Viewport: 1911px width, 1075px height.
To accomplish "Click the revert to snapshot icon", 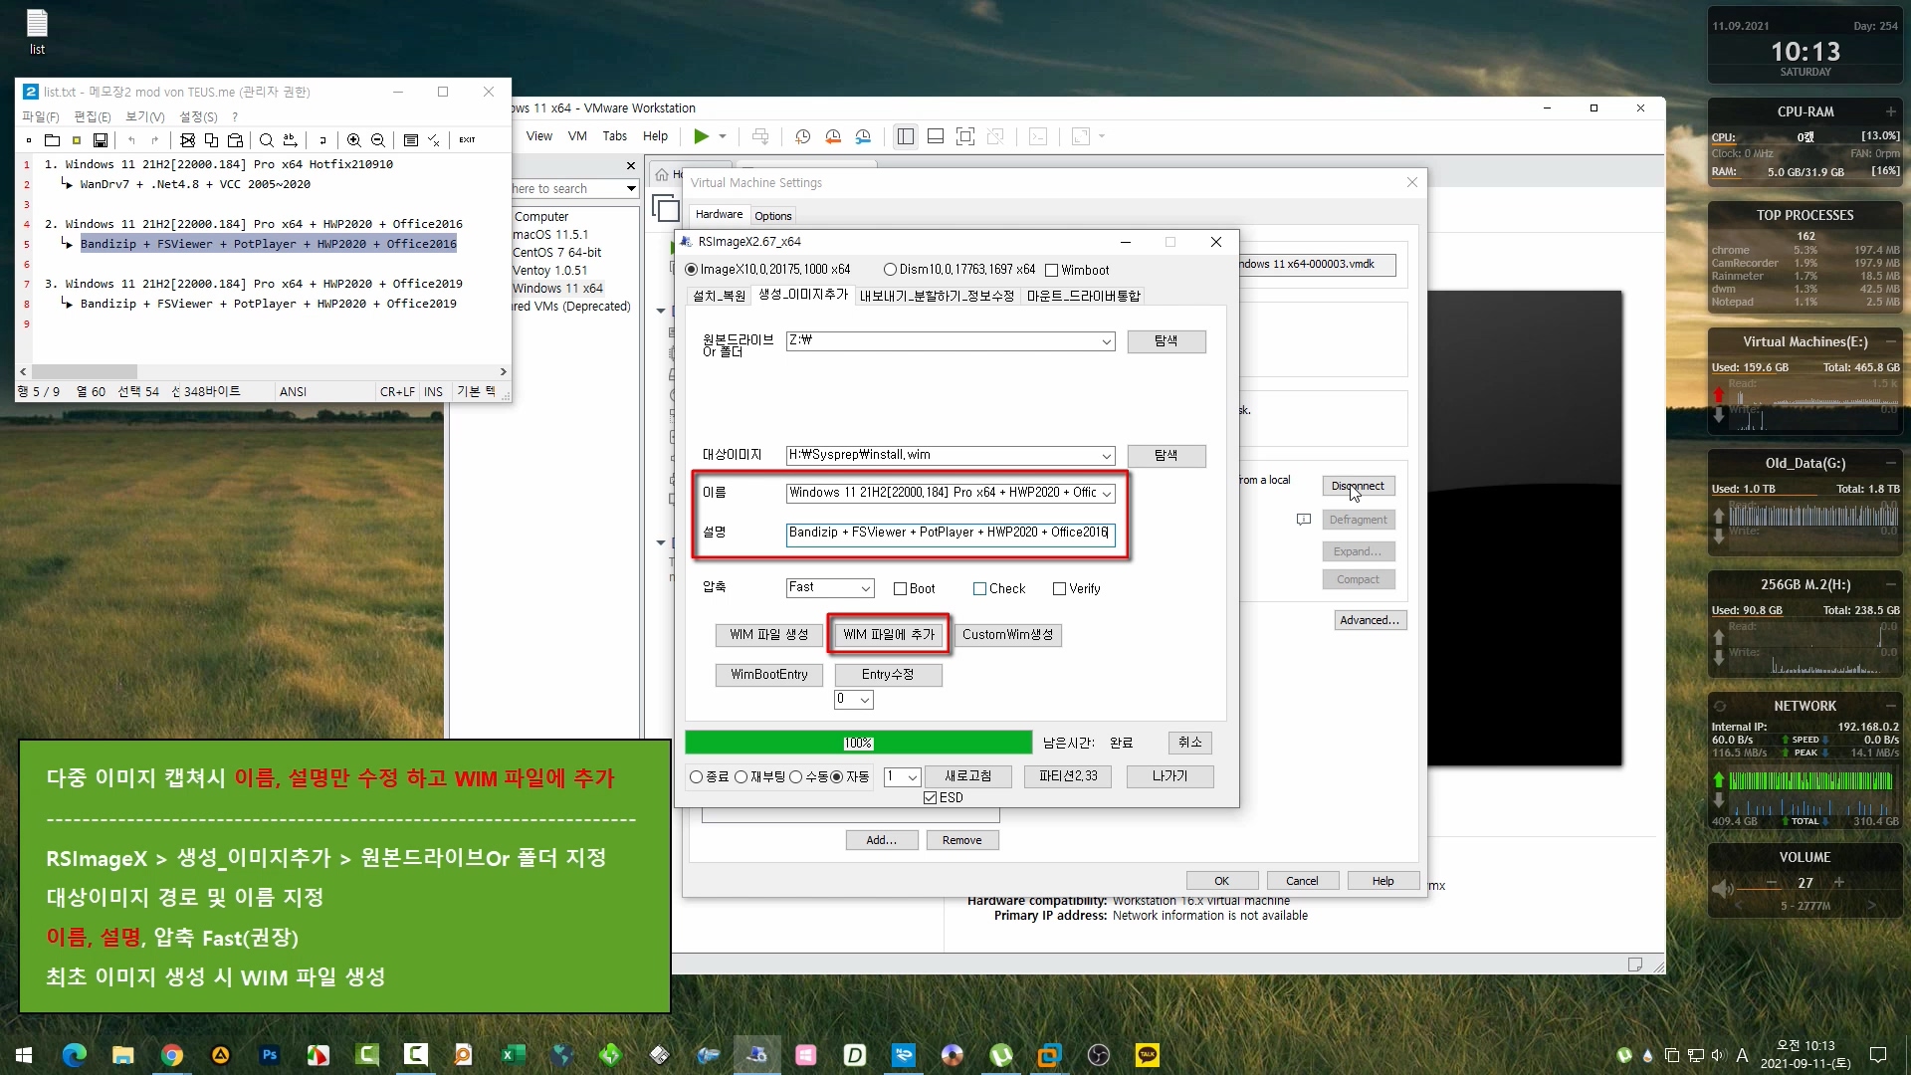I will [833, 136].
